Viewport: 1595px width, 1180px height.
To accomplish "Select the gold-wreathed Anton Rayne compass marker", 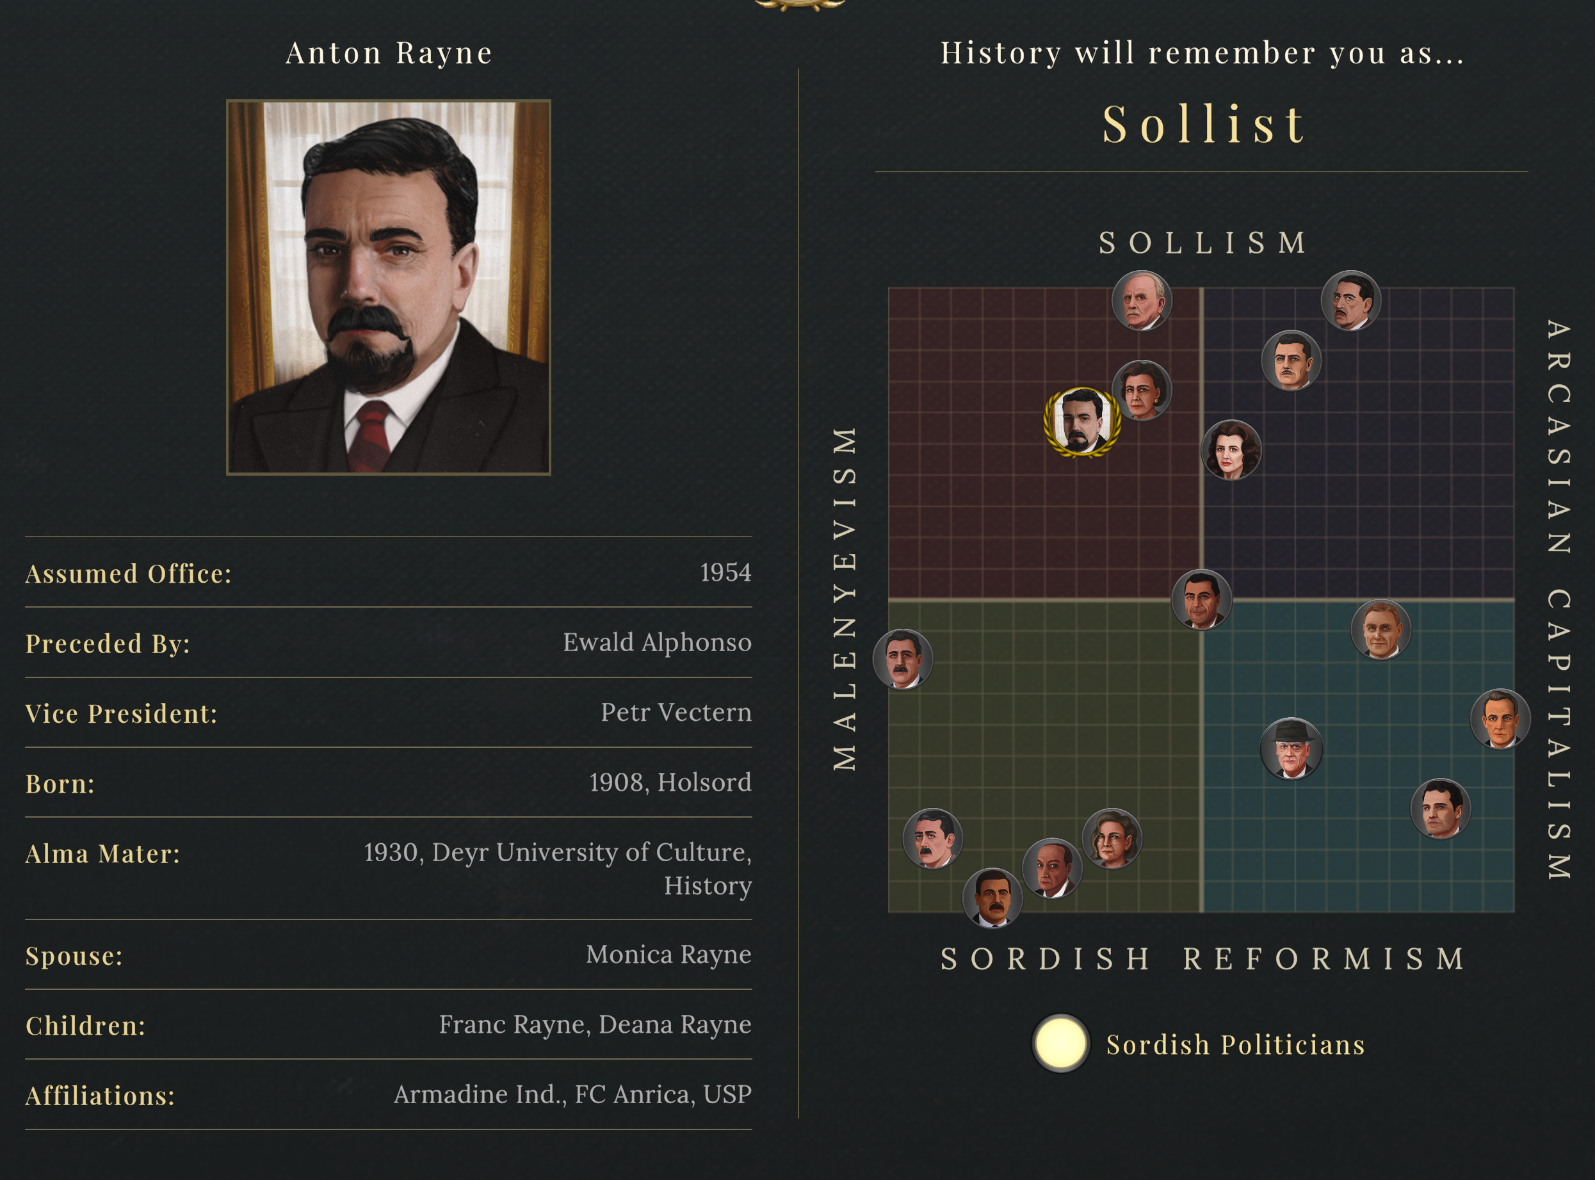I will pyautogui.click(x=1082, y=422).
